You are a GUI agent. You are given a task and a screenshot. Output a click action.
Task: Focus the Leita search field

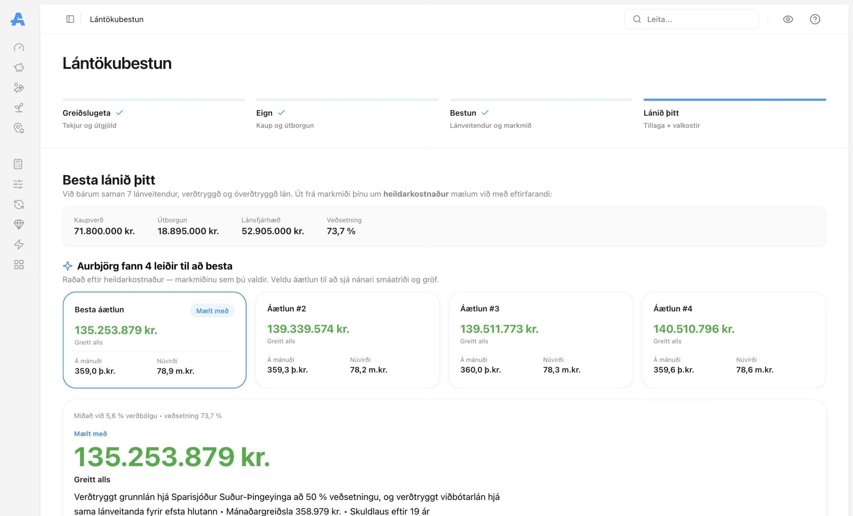pyautogui.click(x=691, y=19)
